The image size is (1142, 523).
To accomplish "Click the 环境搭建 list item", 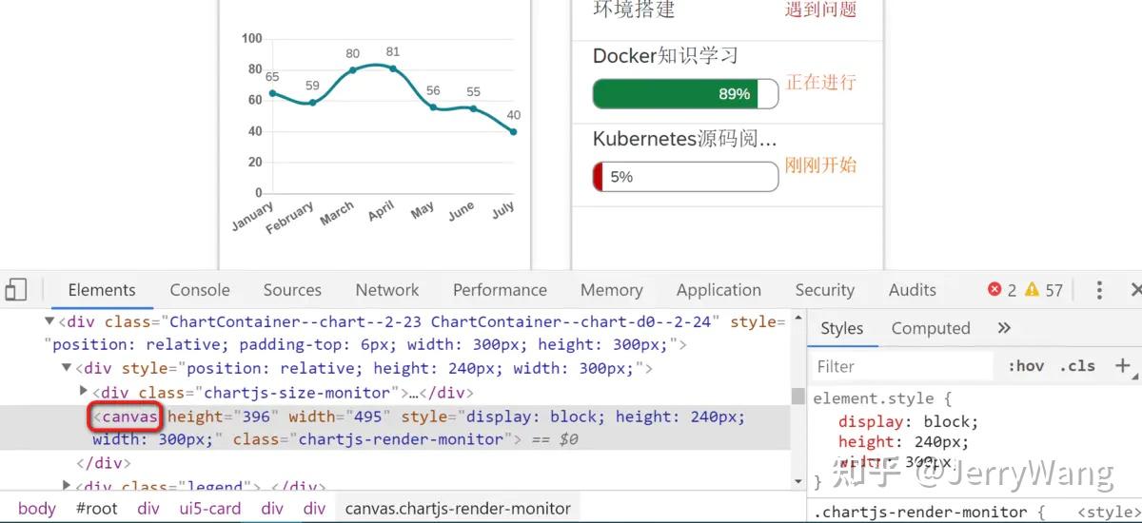I will 634,10.
